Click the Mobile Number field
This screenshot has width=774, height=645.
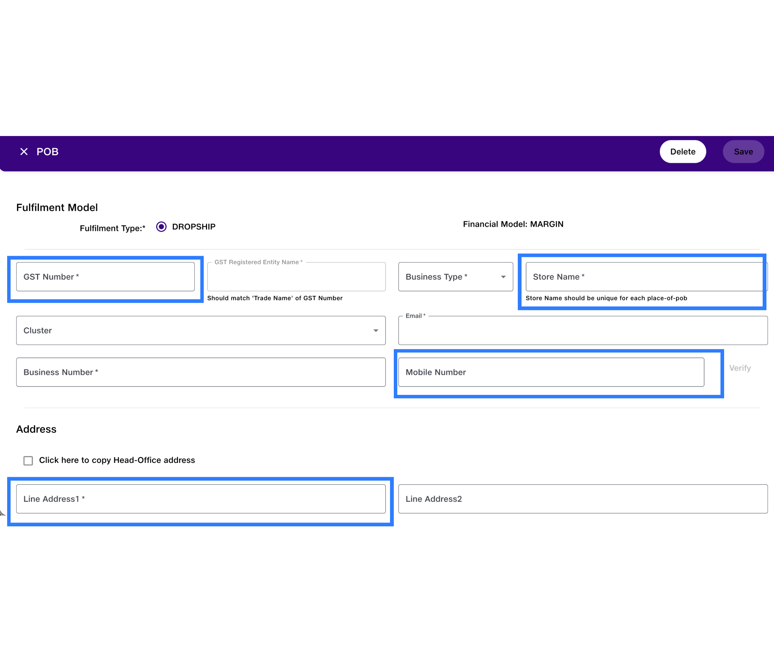tap(551, 372)
